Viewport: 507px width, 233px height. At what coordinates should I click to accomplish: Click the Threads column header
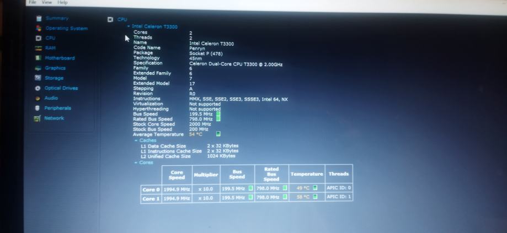click(x=339, y=174)
